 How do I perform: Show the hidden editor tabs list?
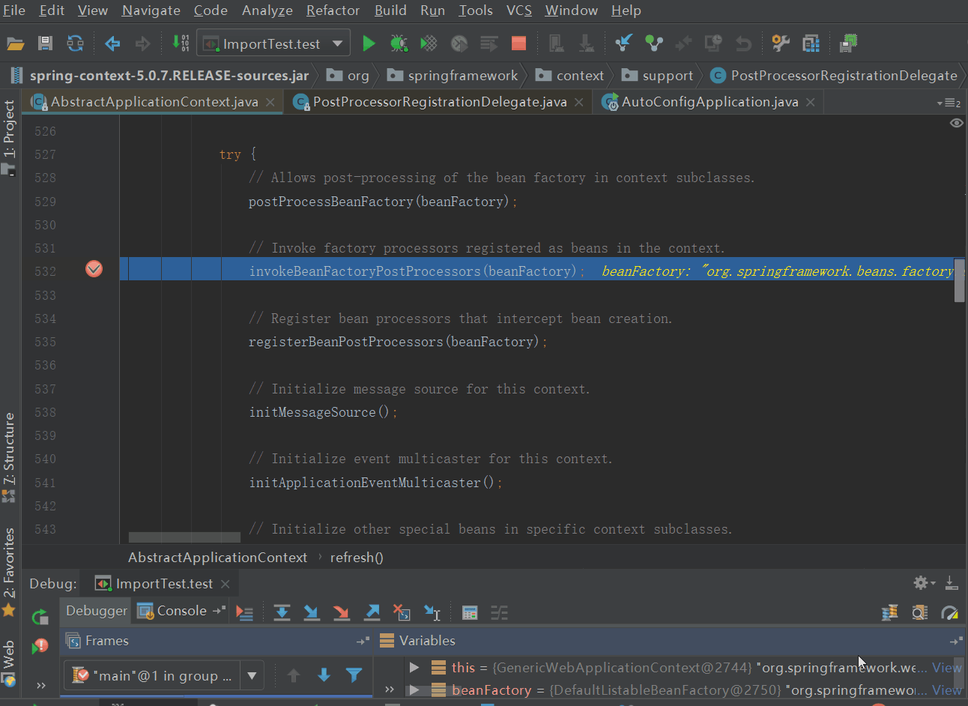click(x=949, y=103)
